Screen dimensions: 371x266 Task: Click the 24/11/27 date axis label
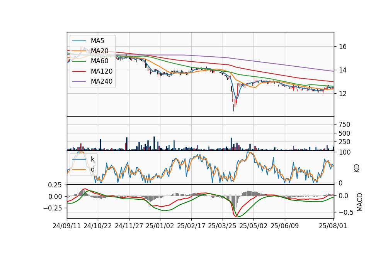coord(129,226)
